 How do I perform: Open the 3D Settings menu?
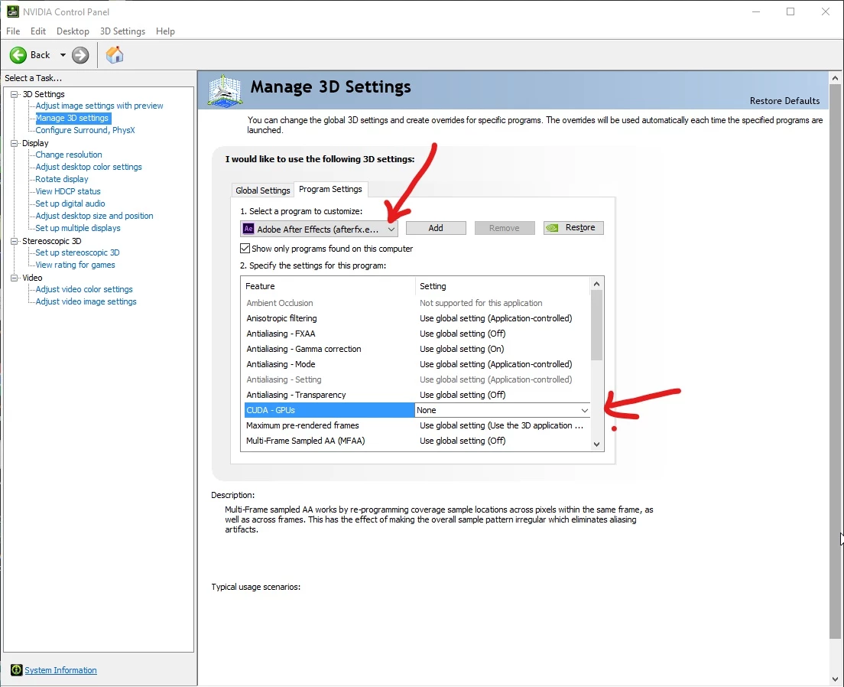(x=122, y=31)
